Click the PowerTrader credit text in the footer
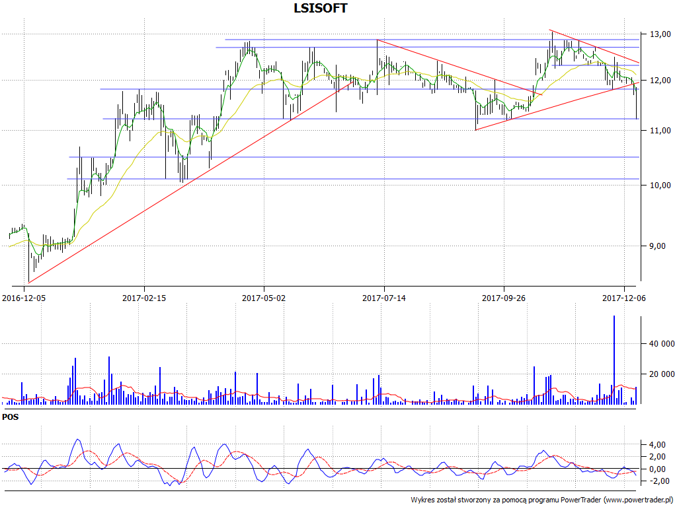This screenshot has height=507, width=677. pos(543,500)
